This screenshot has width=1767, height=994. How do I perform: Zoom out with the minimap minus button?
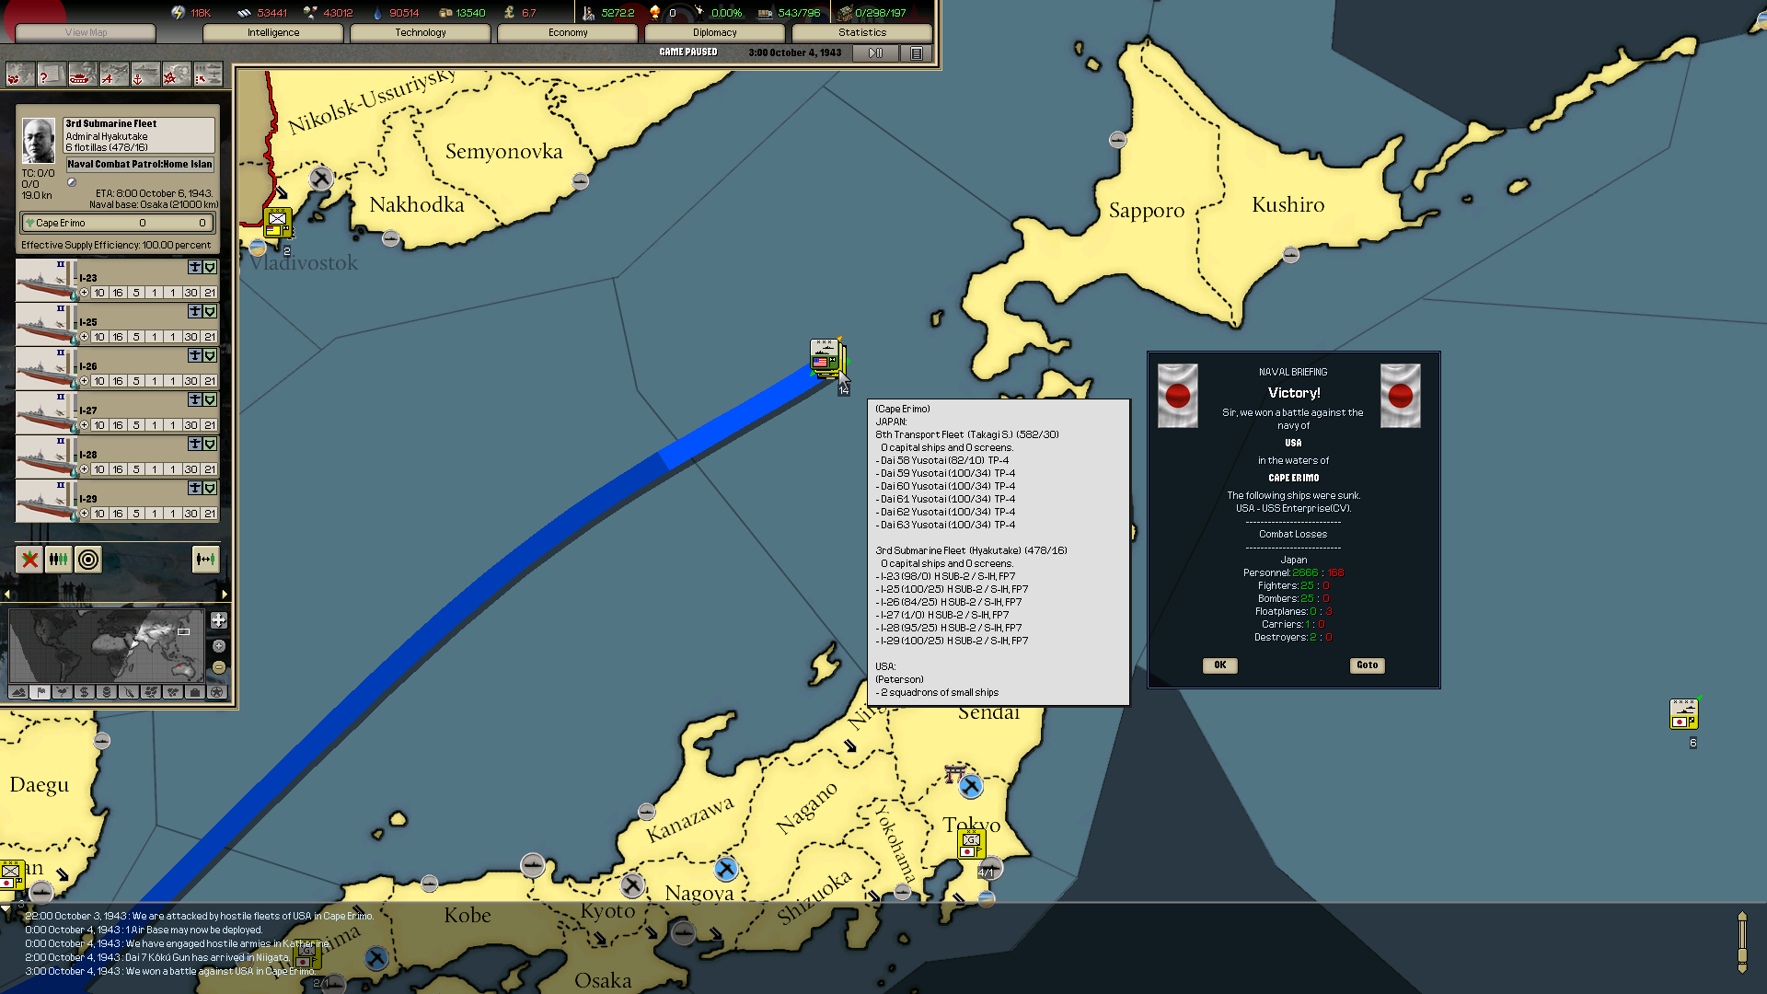pos(219,666)
